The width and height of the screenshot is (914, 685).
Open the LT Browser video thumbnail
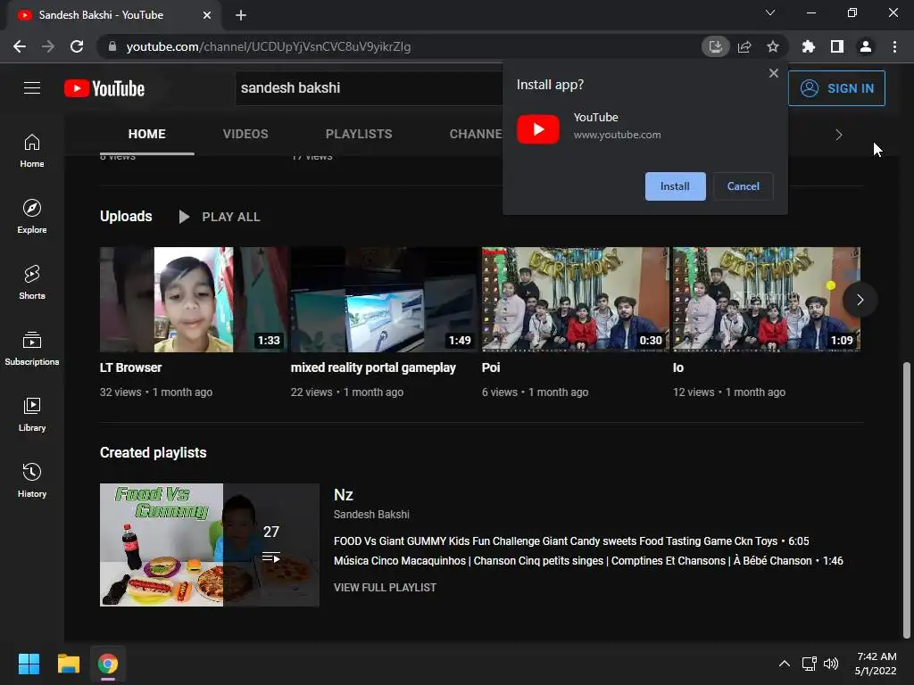[x=194, y=300]
